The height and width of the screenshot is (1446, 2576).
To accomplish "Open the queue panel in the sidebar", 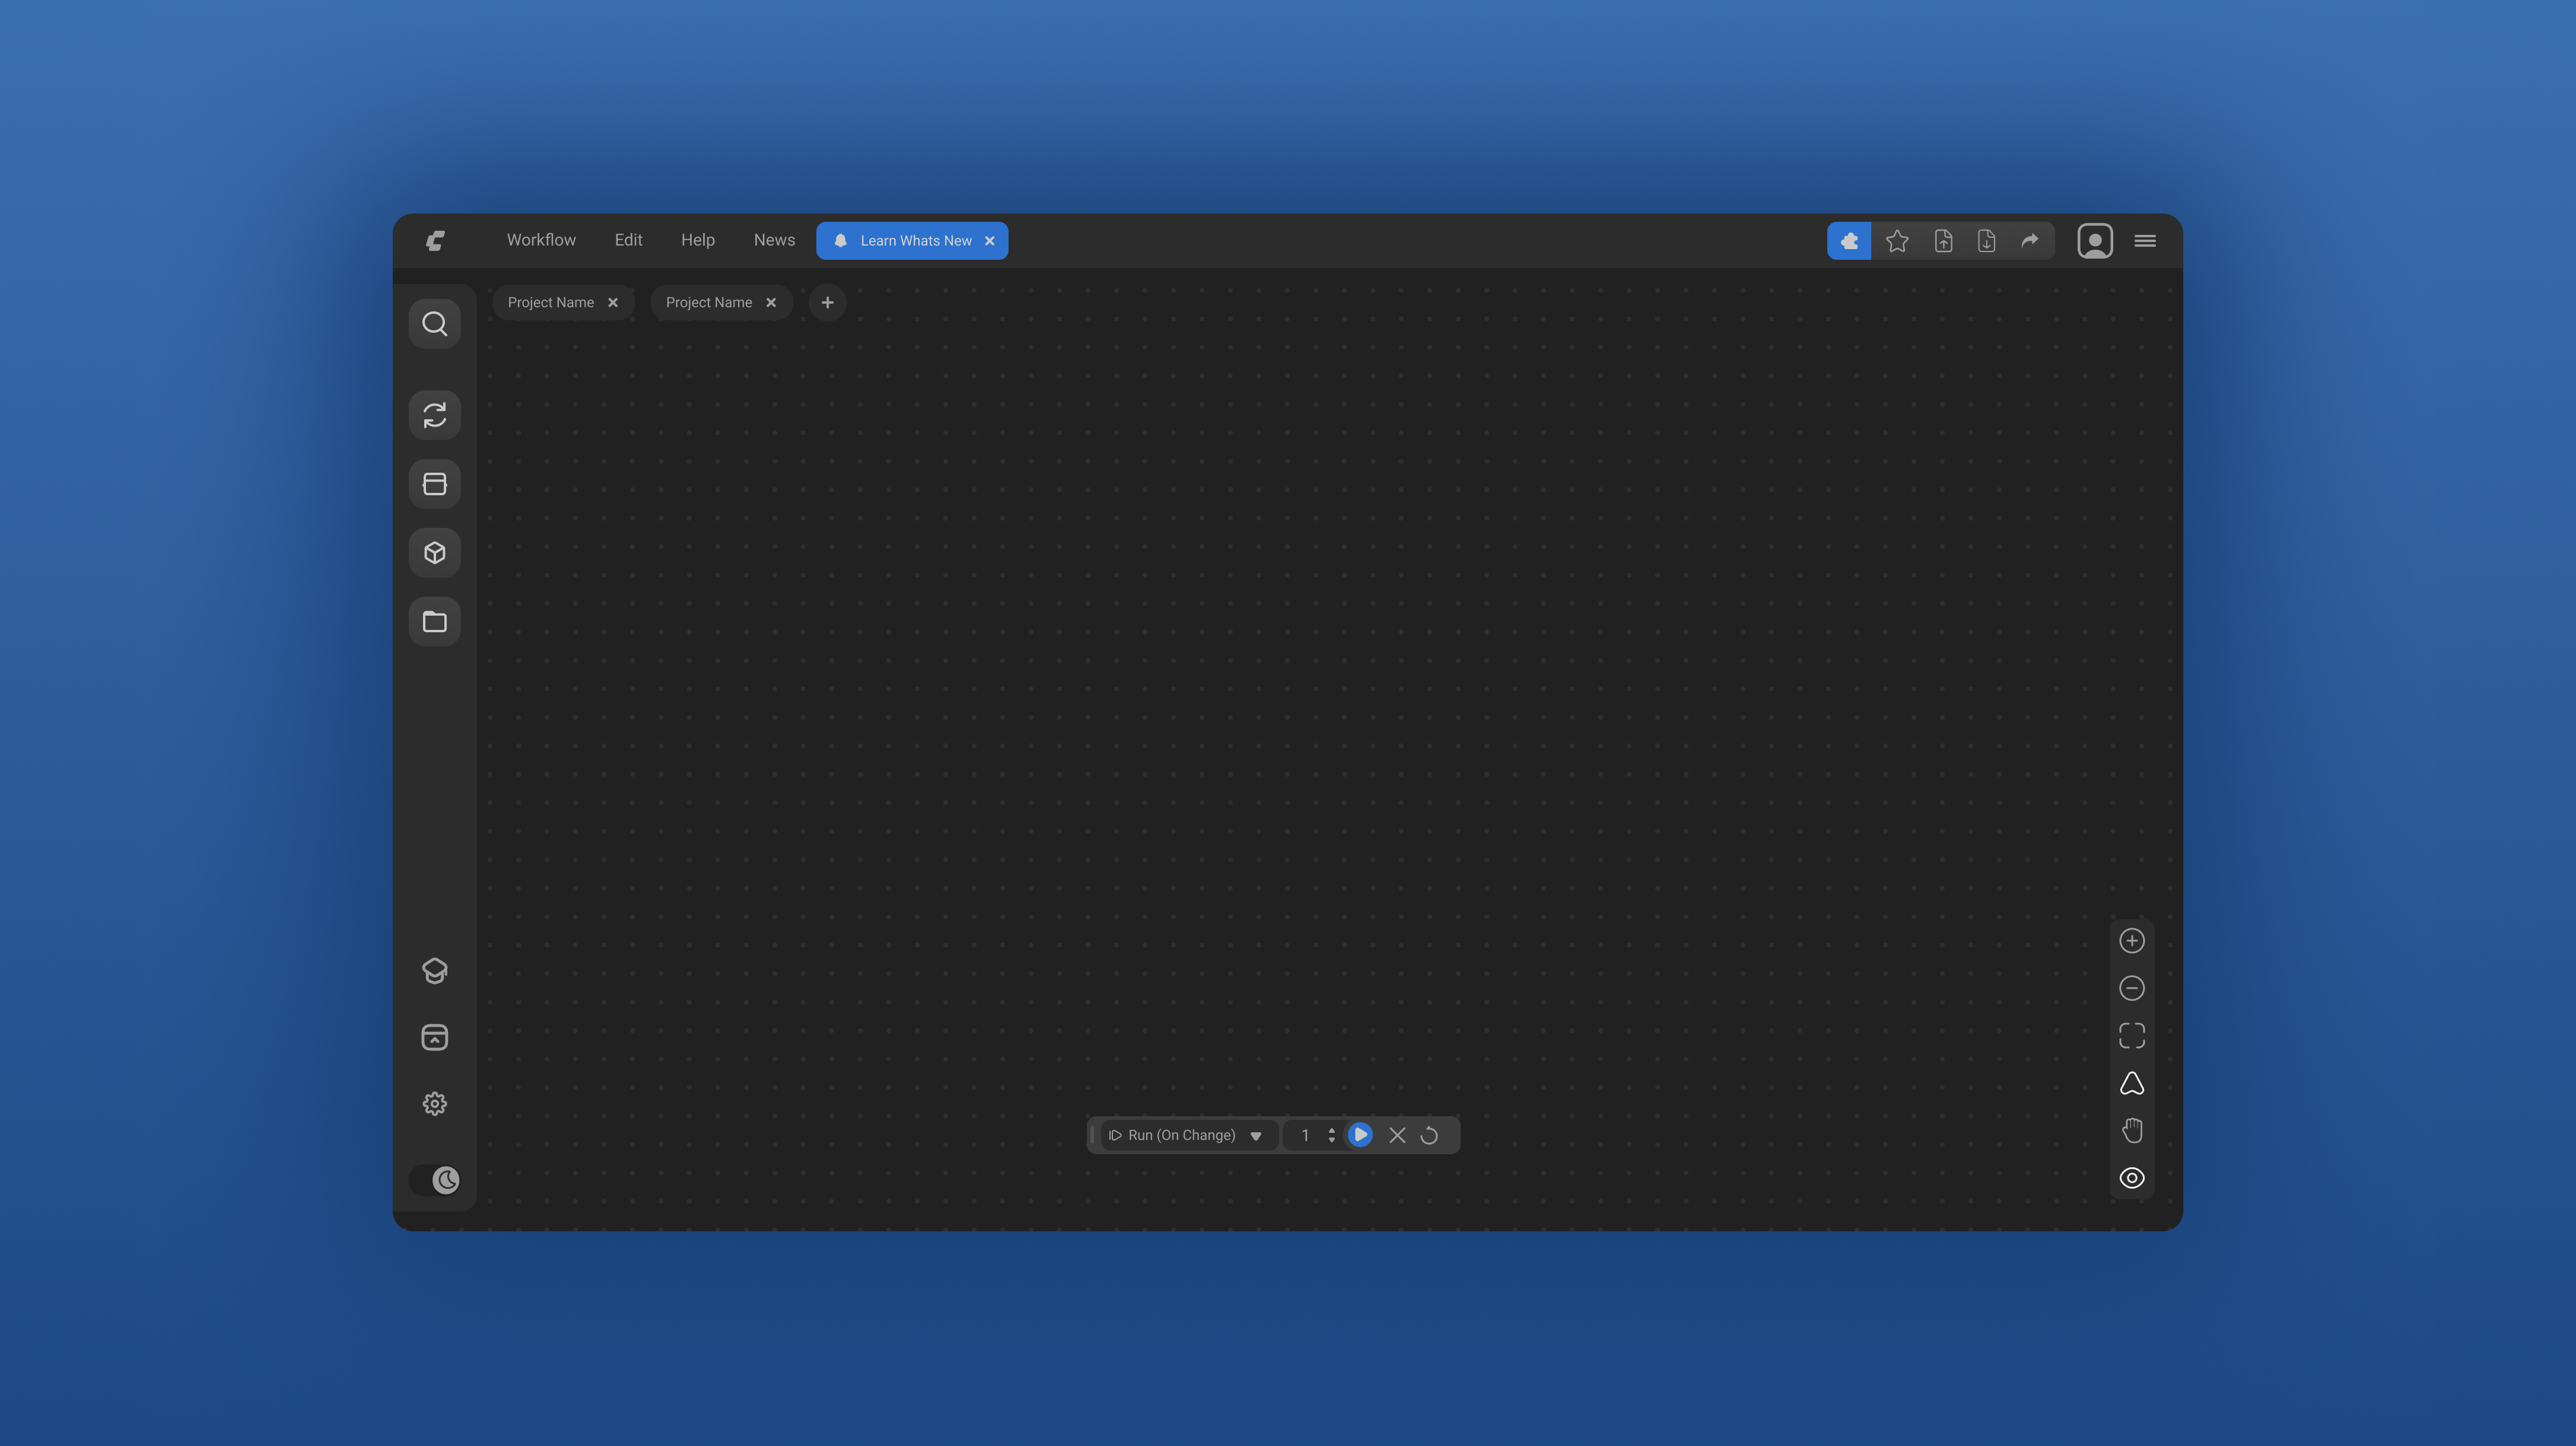I will tap(435, 483).
